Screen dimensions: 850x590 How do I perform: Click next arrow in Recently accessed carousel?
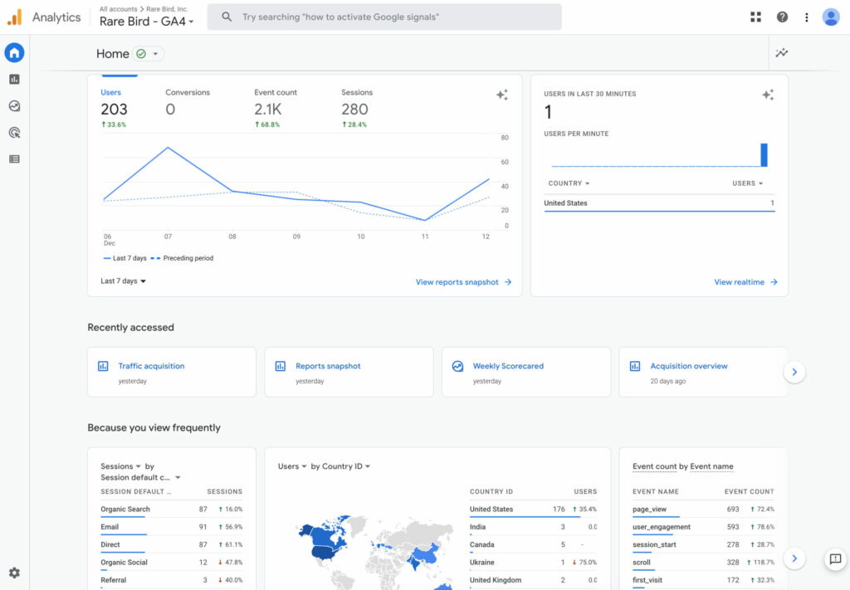pos(794,373)
